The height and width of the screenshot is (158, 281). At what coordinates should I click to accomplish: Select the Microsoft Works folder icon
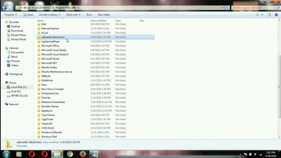39,58
